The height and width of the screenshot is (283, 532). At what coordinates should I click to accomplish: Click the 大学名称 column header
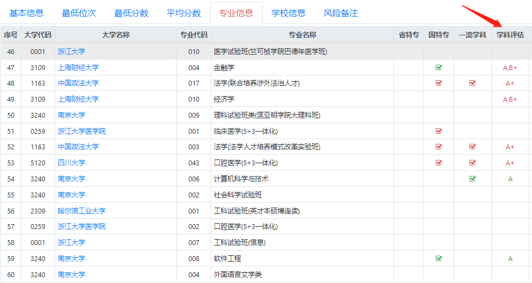[x=115, y=35]
